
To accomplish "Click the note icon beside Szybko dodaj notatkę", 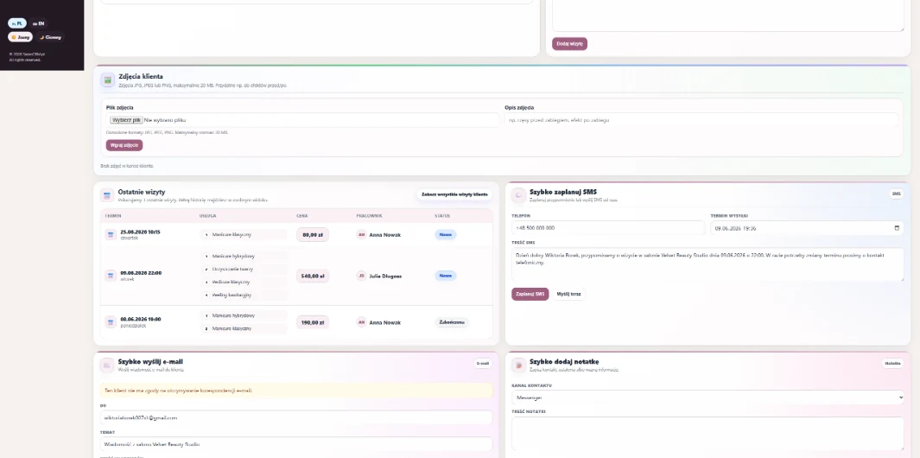I will pyautogui.click(x=518, y=366).
